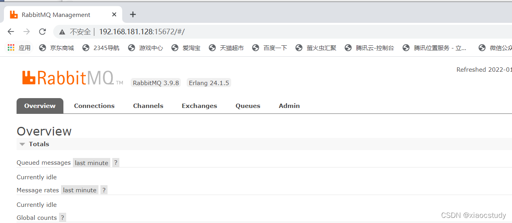The width and height of the screenshot is (512, 223).
Task: Go back to previous page
Action: click(11, 32)
